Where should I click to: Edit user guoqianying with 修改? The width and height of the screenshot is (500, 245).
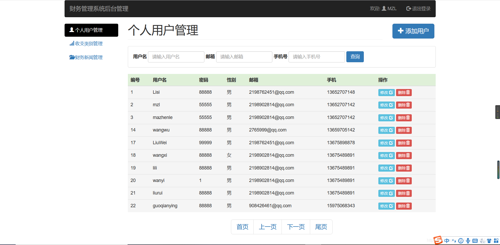(386, 206)
